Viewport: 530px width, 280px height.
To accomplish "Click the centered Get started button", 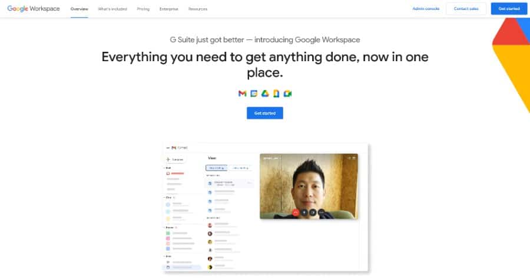I will (265, 113).
